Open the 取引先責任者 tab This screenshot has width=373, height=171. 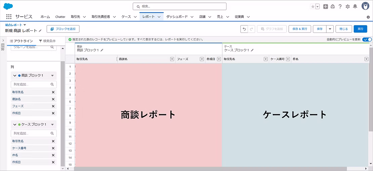coord(100,17)
